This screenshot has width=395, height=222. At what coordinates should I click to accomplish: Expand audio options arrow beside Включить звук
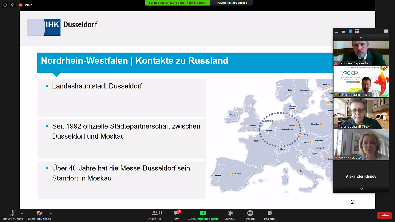point(22,213)
